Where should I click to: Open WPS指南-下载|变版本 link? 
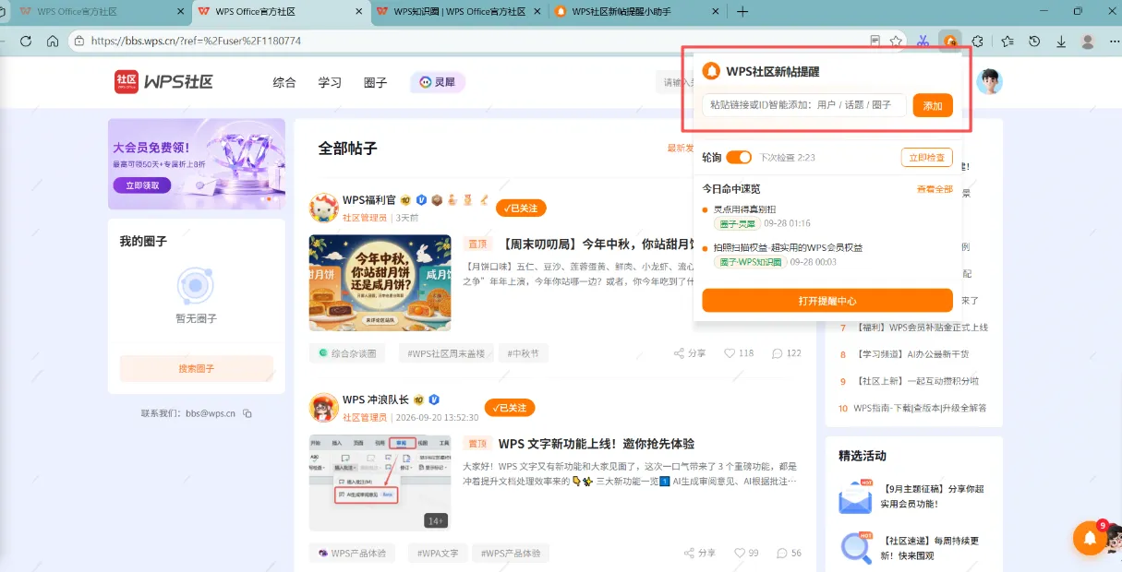pyautogui.click(x=920, y=408)
